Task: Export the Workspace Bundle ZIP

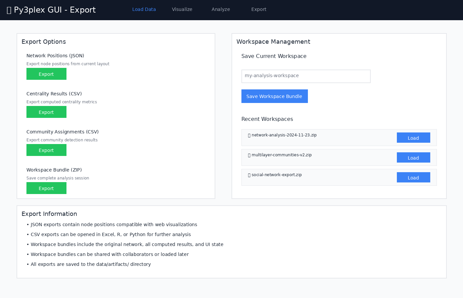Action: (x=46, y=188)
